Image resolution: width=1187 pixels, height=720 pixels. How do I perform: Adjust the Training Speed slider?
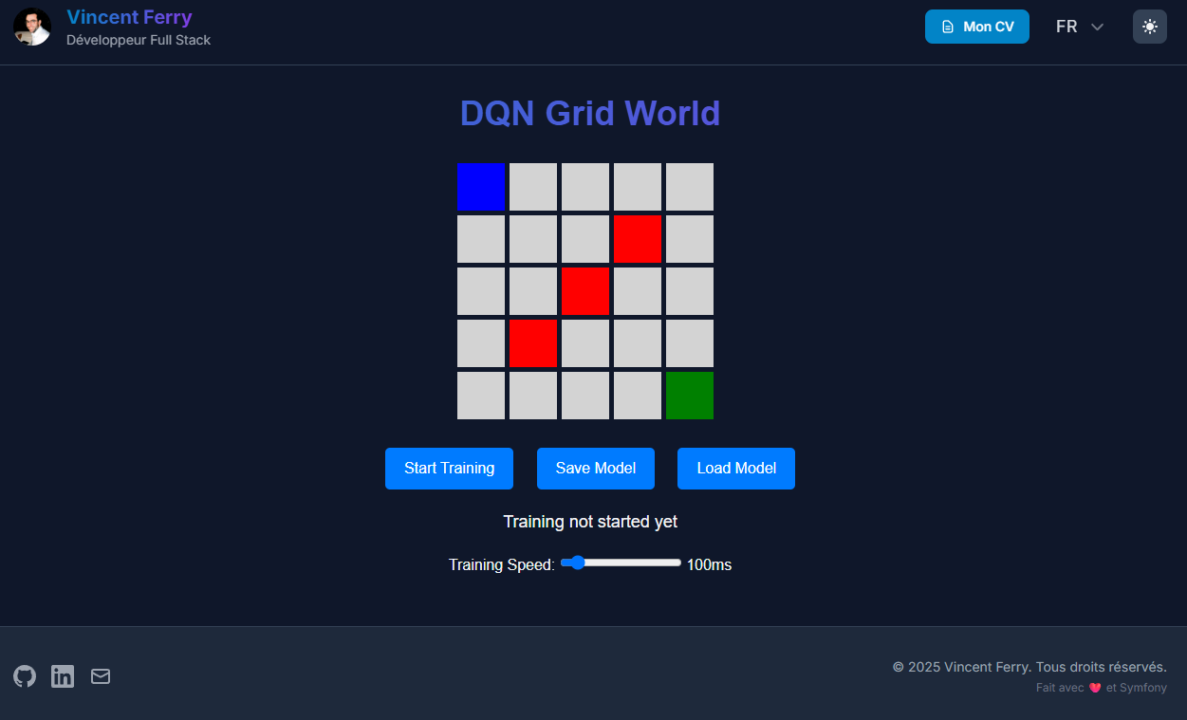coord(621,563)
